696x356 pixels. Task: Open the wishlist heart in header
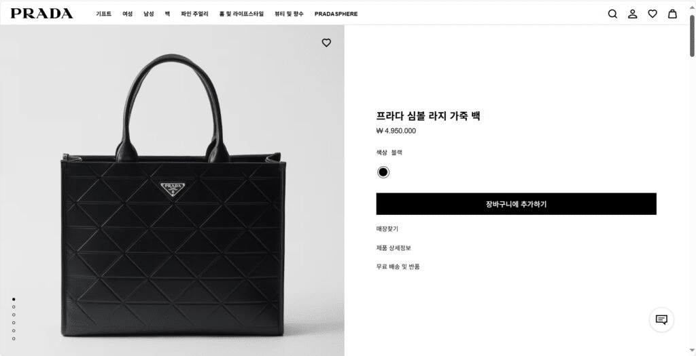tap(652, 14)
